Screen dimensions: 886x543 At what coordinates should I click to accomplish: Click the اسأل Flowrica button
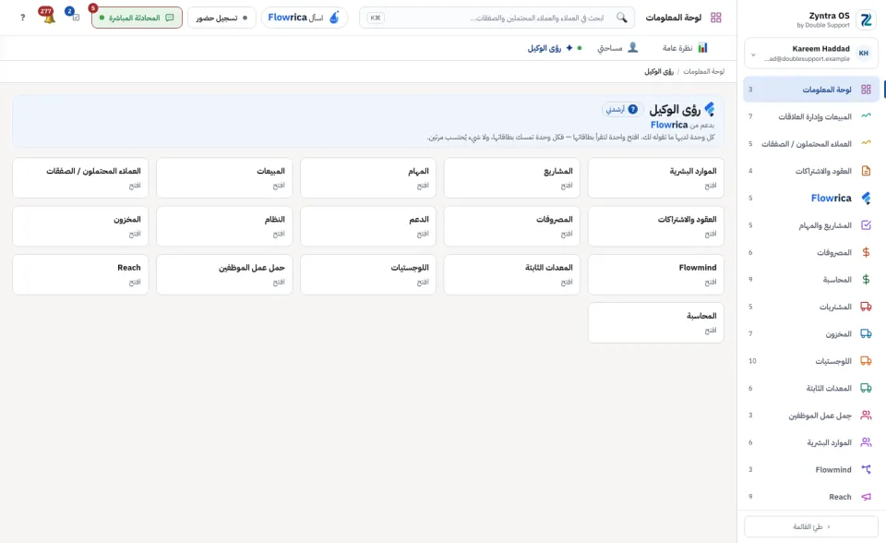click(305, 18)
